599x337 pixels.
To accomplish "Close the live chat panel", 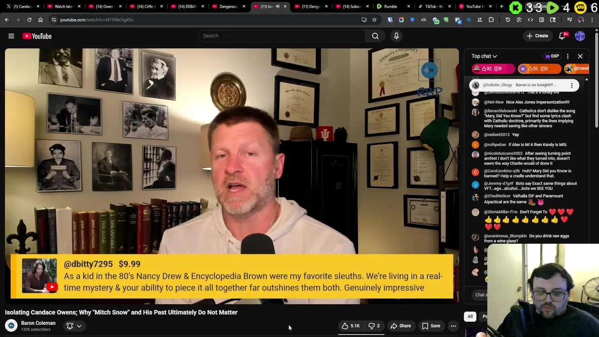I will coord(580,56).
